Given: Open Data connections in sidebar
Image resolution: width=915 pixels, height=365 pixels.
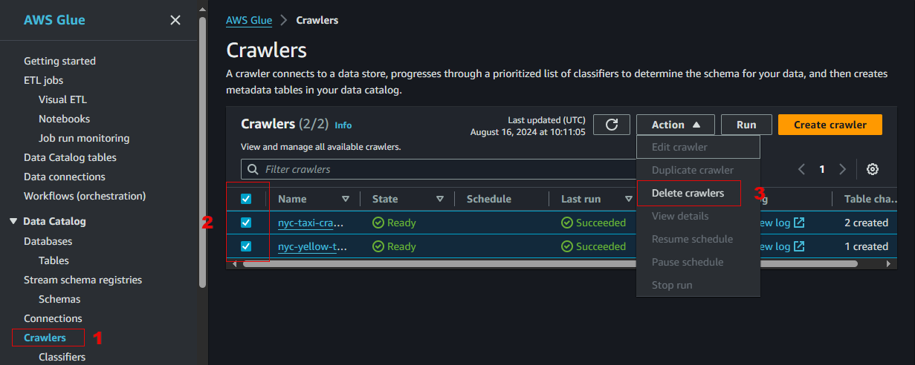Looking at the screenshot, I should coord(65,177).
